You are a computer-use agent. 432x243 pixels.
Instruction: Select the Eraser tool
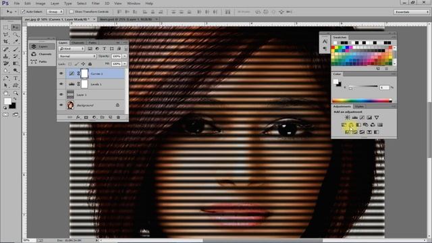(6, 63)
